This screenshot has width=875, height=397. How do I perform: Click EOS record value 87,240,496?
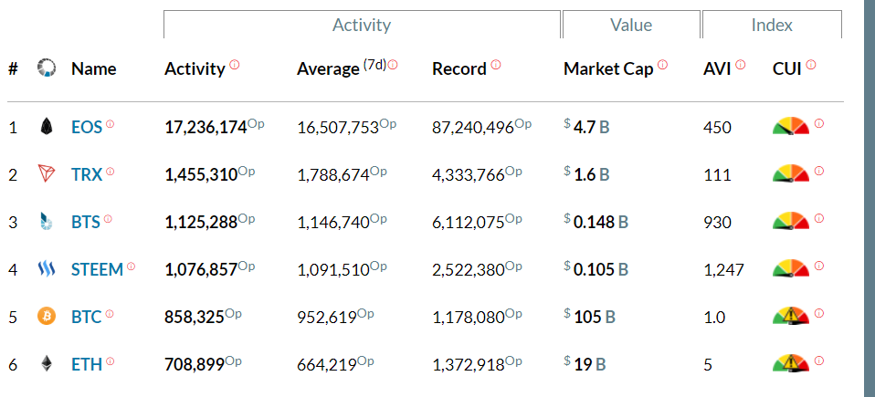point(472,128)
